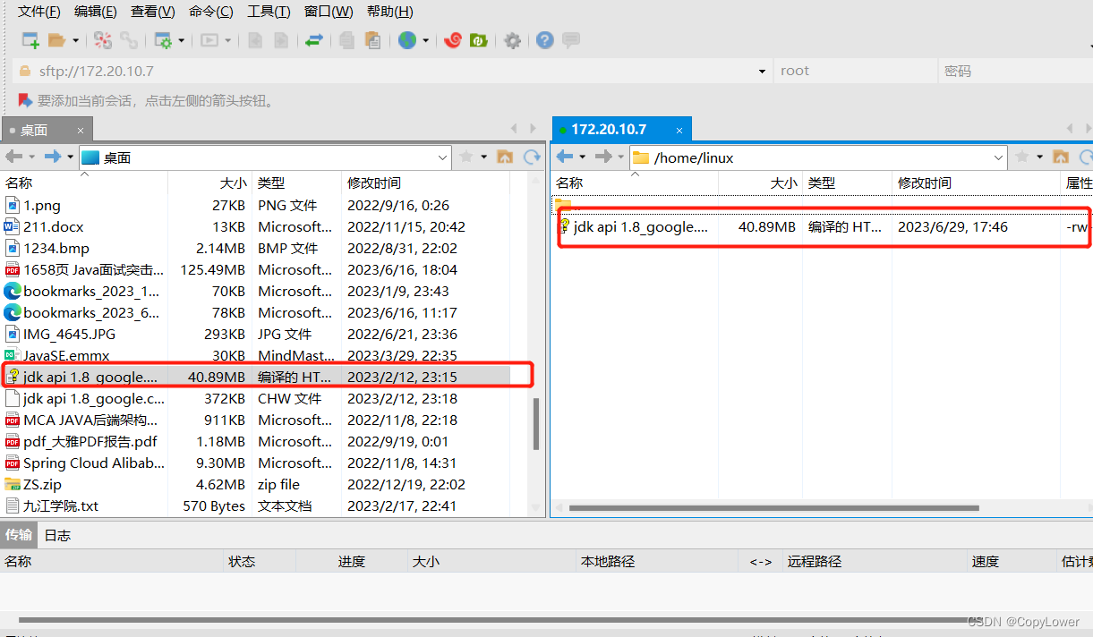
Task: Click the 密码 password field
Action: pyautogui.click(x=1015, y=71)
